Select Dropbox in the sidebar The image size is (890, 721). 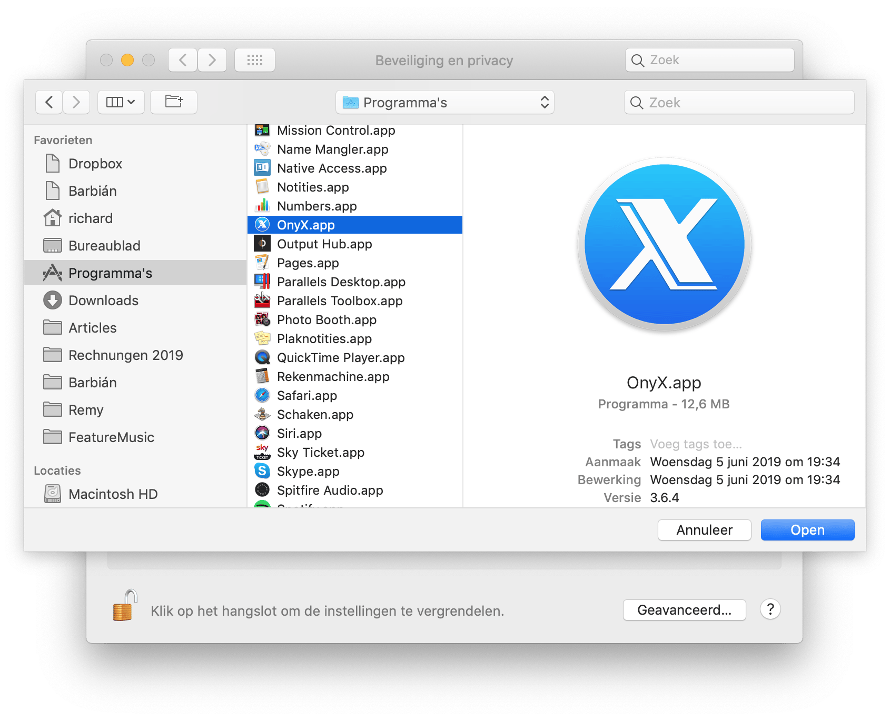tap(135, 164)
